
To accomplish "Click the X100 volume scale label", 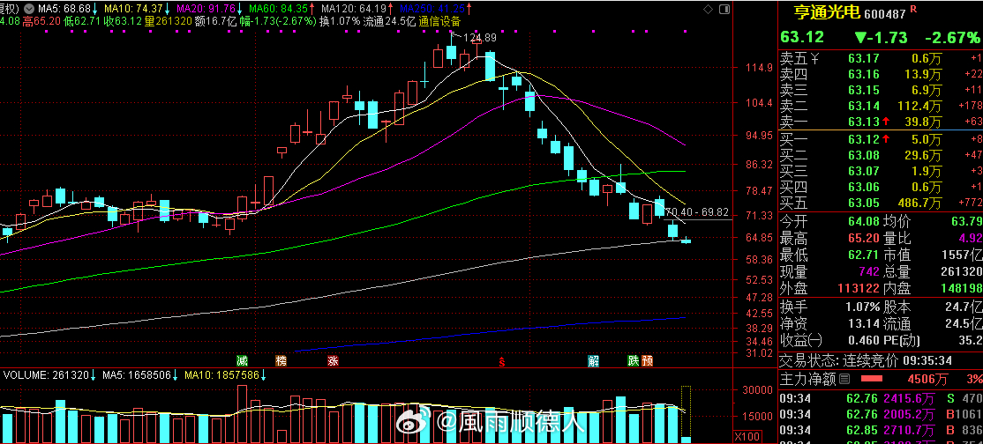I will [748, 436].
